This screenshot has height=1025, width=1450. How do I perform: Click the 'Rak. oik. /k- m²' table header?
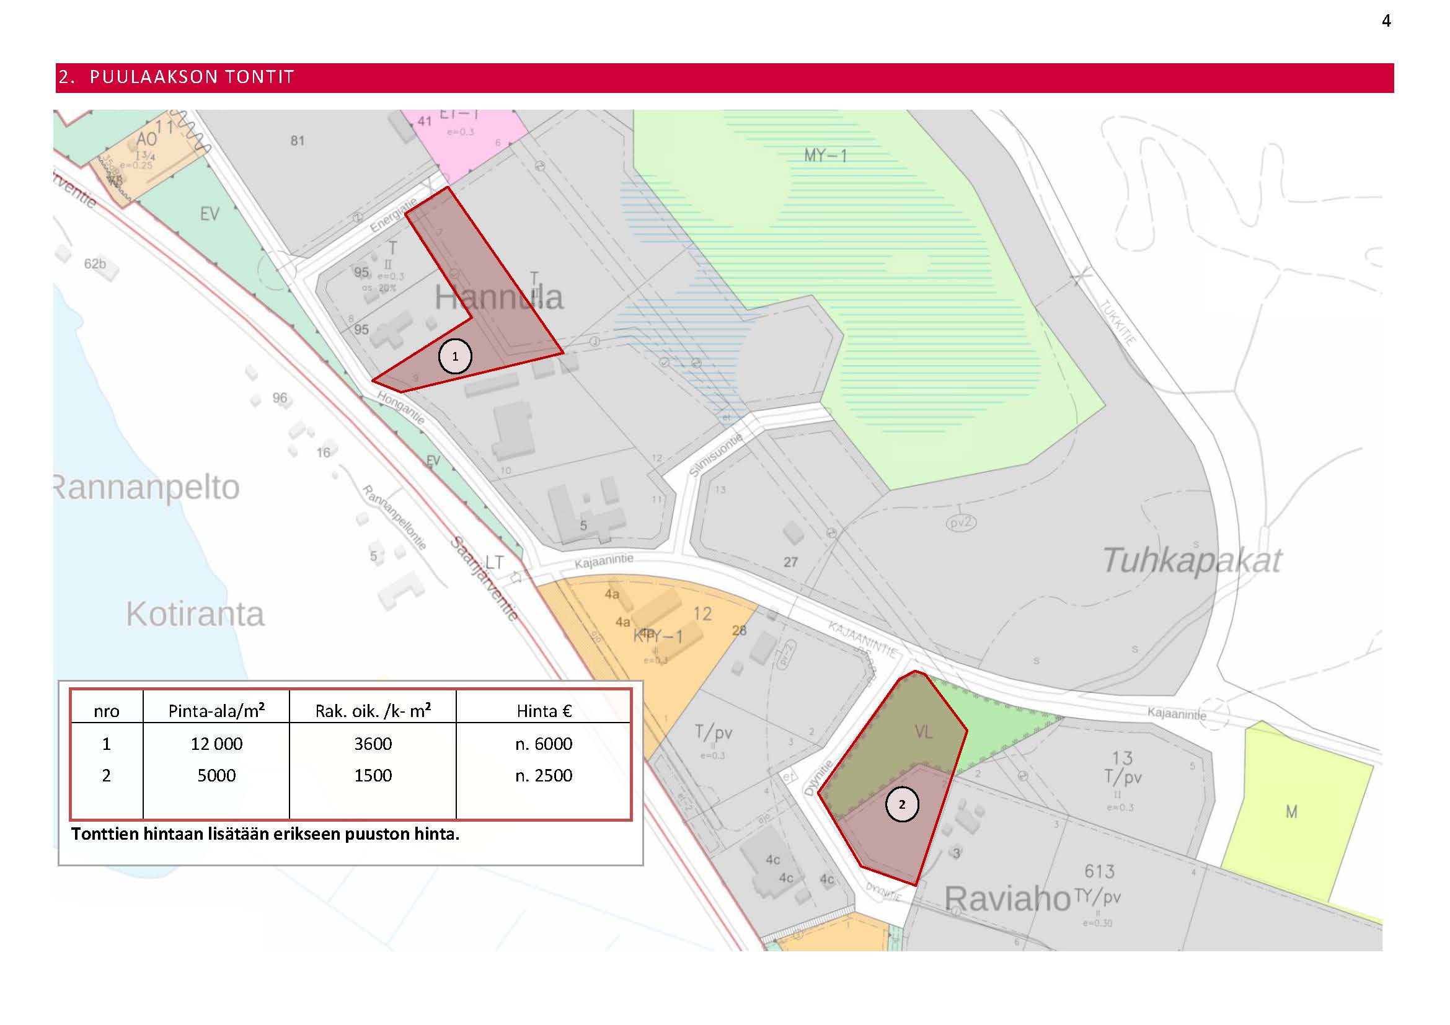[373, 711]
